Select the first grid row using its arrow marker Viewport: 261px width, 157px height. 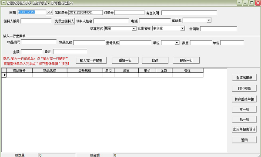click(x=4, y=75)
